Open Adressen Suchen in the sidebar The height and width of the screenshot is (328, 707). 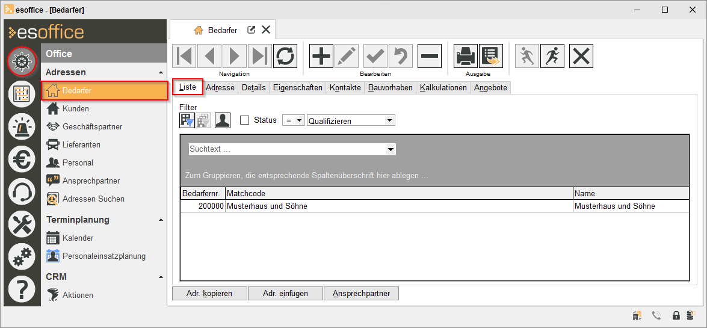tap(104, 199)
